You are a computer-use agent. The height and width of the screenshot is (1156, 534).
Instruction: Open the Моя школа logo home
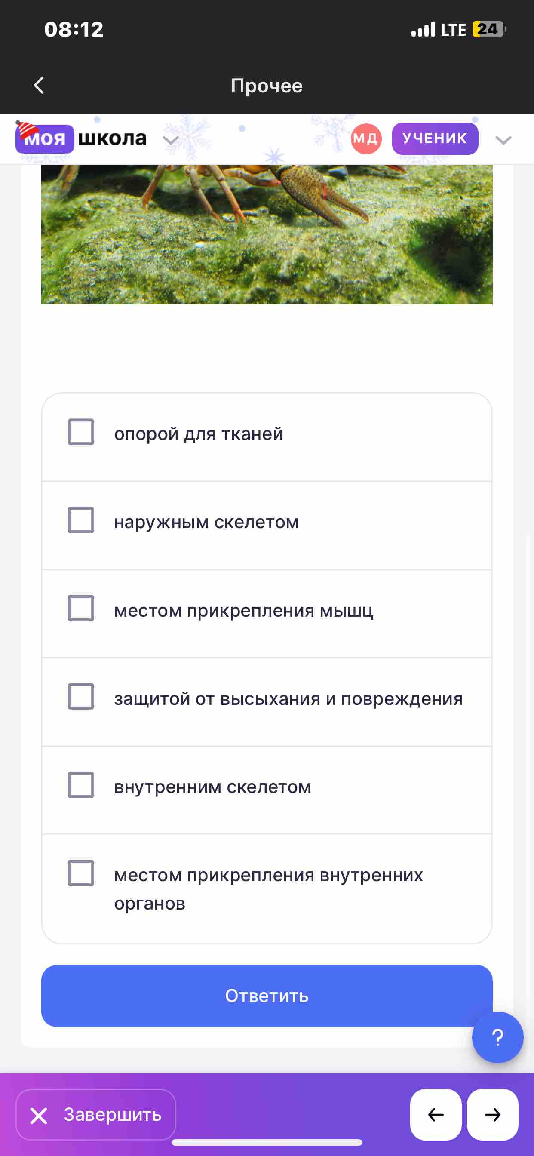(x=81, y=138)
